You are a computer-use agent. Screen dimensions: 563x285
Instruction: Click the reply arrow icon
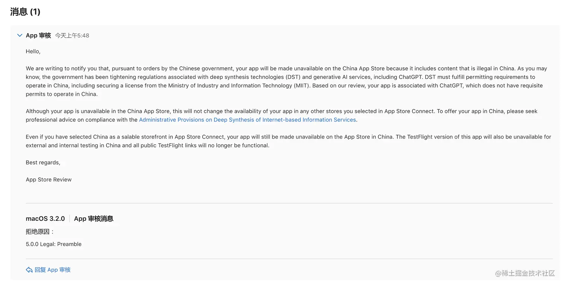[29, 270]
